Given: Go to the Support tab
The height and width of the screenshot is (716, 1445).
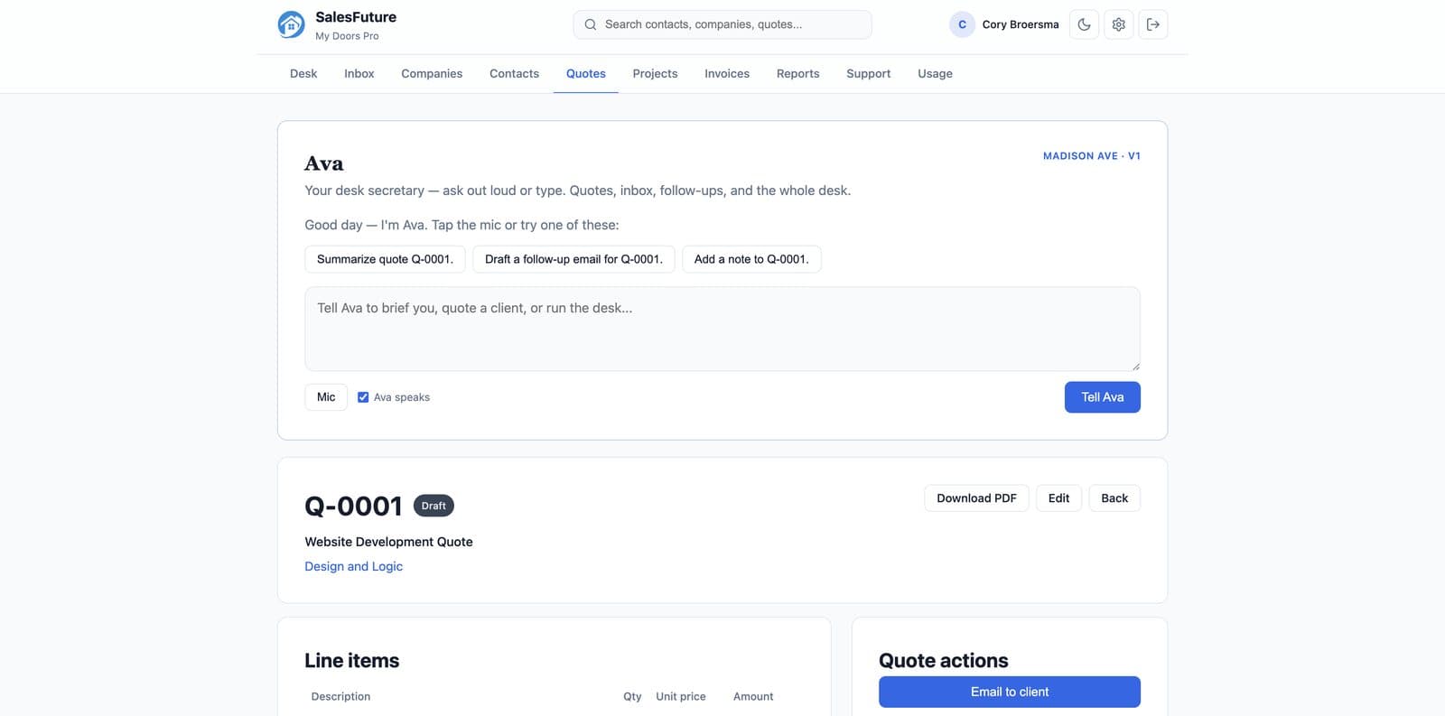Looking at the screenshot, I should click(868, 74).
